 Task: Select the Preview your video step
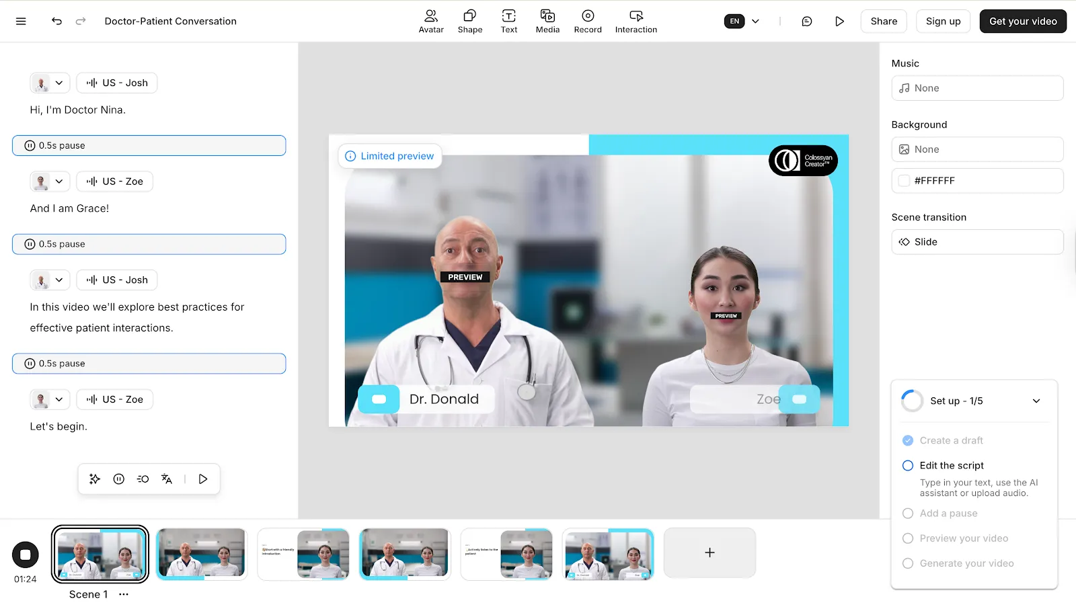pyautogui.click(x=963, y=538)
